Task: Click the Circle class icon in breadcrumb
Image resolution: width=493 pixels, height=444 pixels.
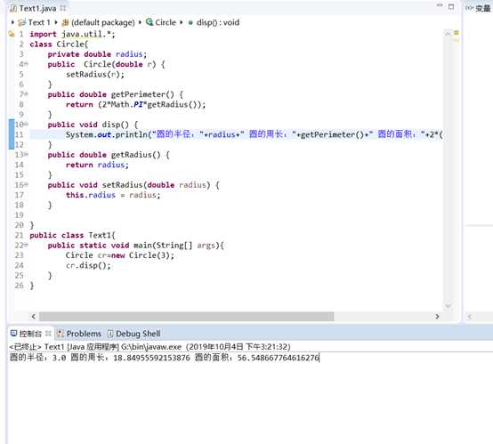Action: (150, 22)
